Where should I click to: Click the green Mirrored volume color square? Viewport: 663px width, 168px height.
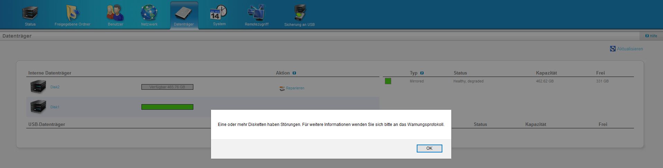(388, 81)
